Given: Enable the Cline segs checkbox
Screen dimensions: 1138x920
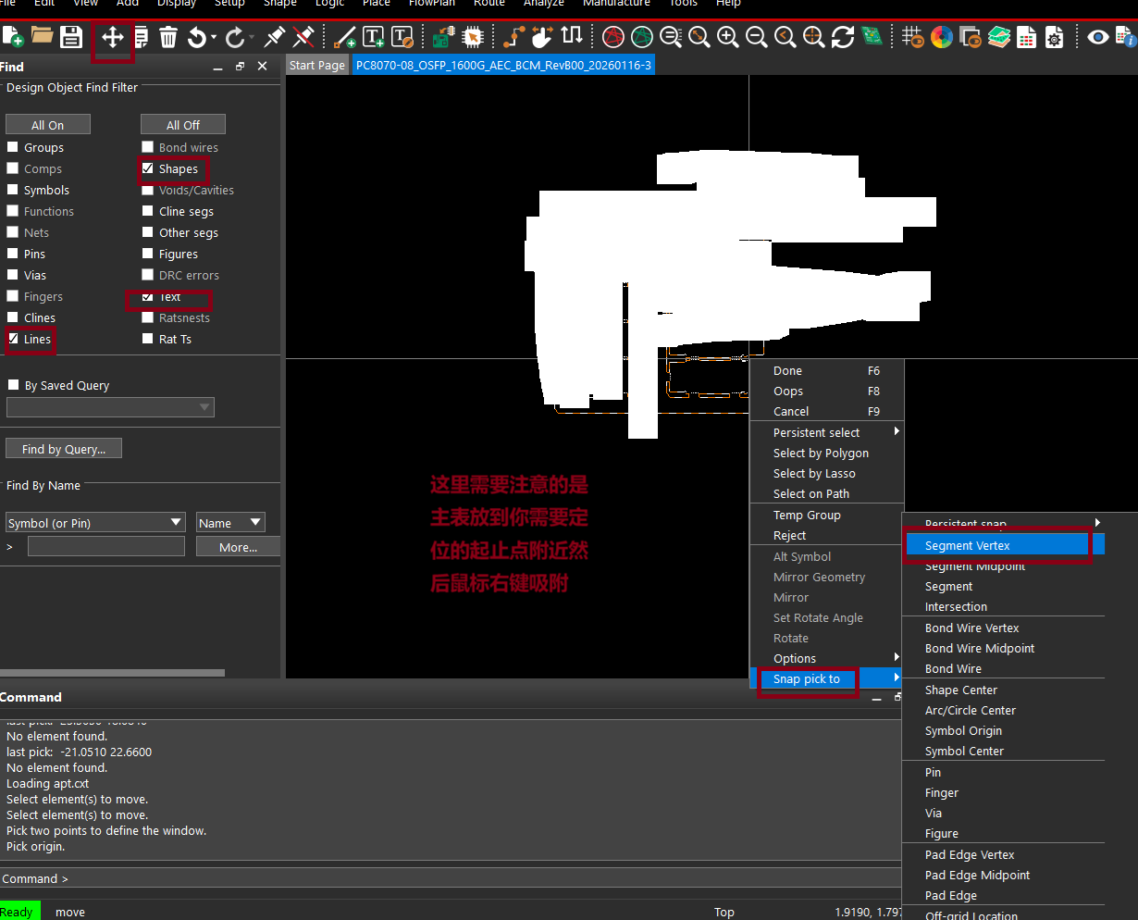Looking at the screenshot, I should coord(148,211).
